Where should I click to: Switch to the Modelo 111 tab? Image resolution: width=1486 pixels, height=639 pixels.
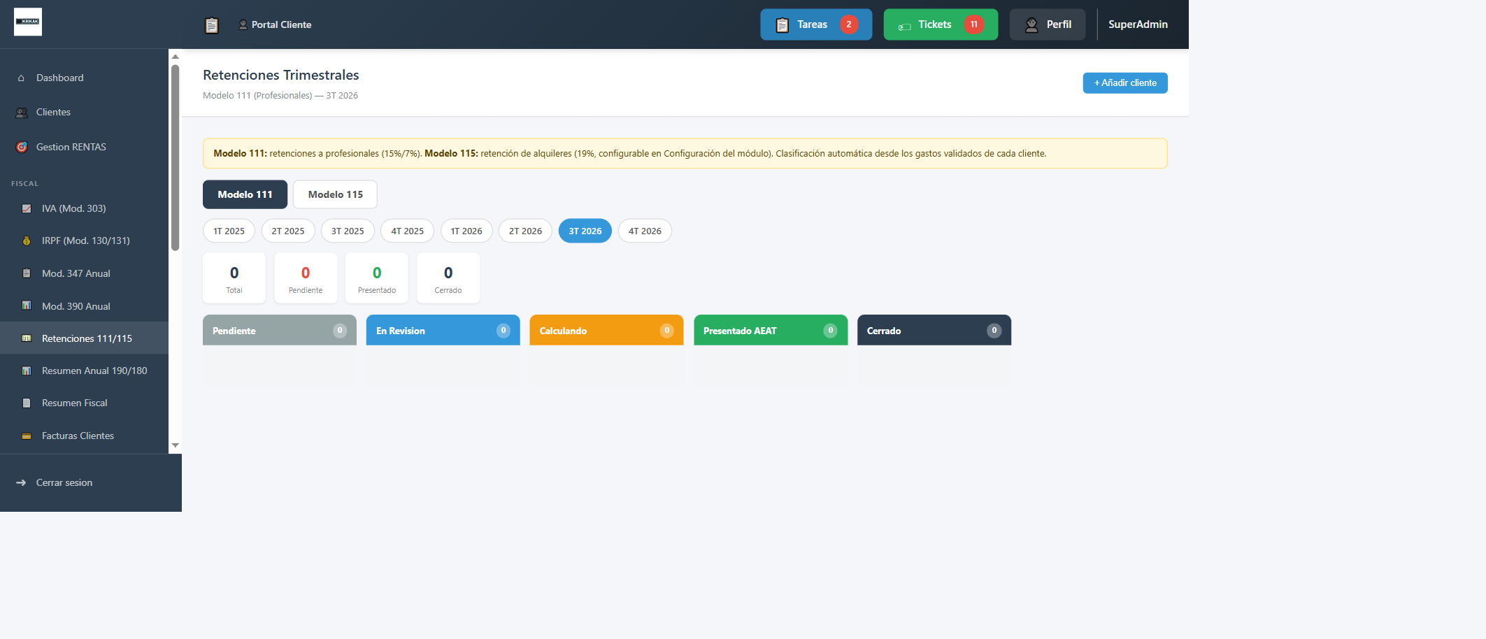point(245,194)
